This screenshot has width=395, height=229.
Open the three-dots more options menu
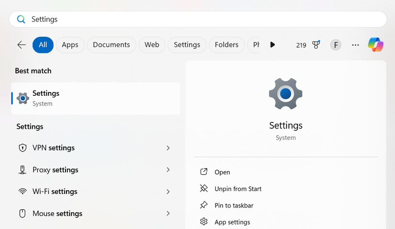coord(355,45)
